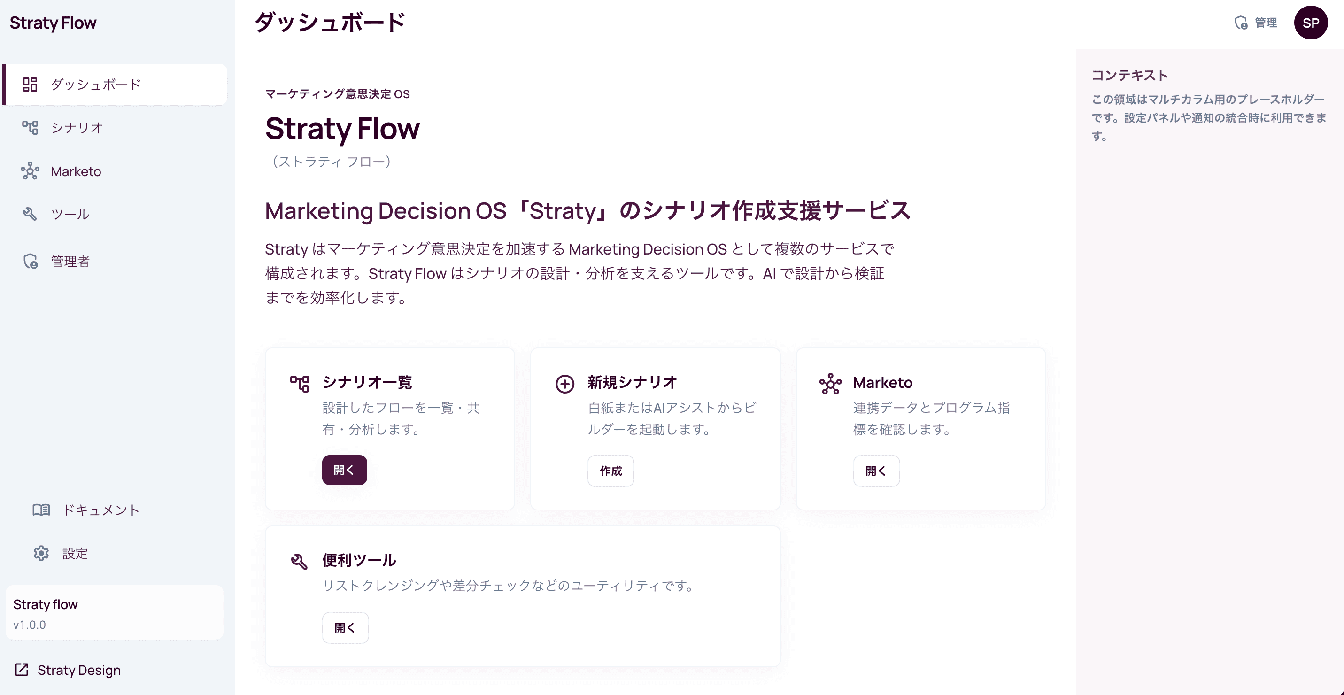Select ダッシュボード in the sidebar
This screenshot has width=1344, height=695.
tap(115, 85)
